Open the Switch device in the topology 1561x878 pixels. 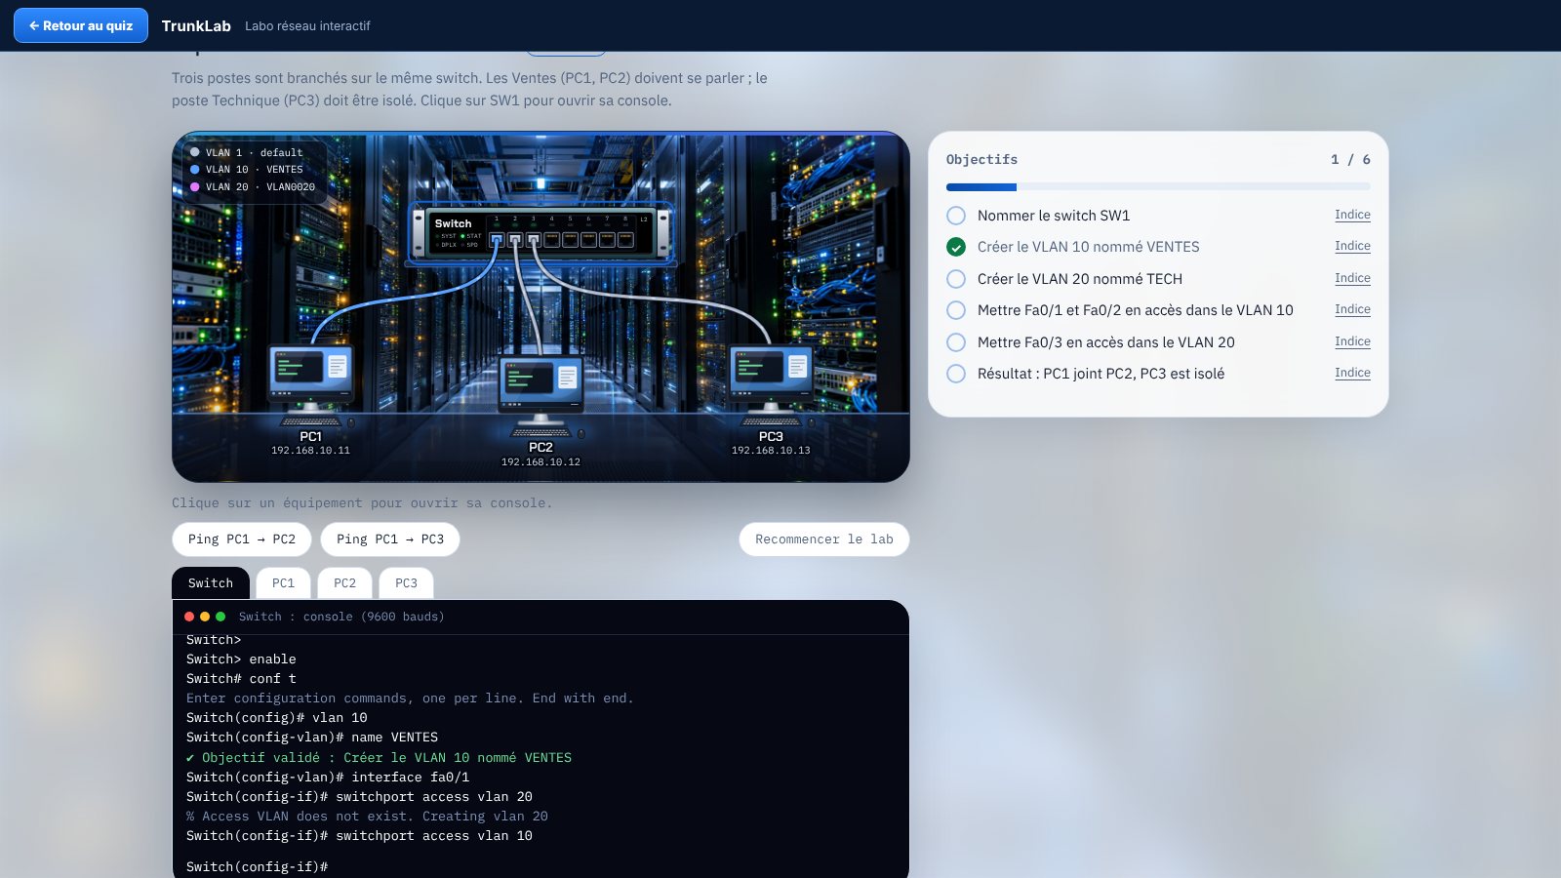[540, 232]
